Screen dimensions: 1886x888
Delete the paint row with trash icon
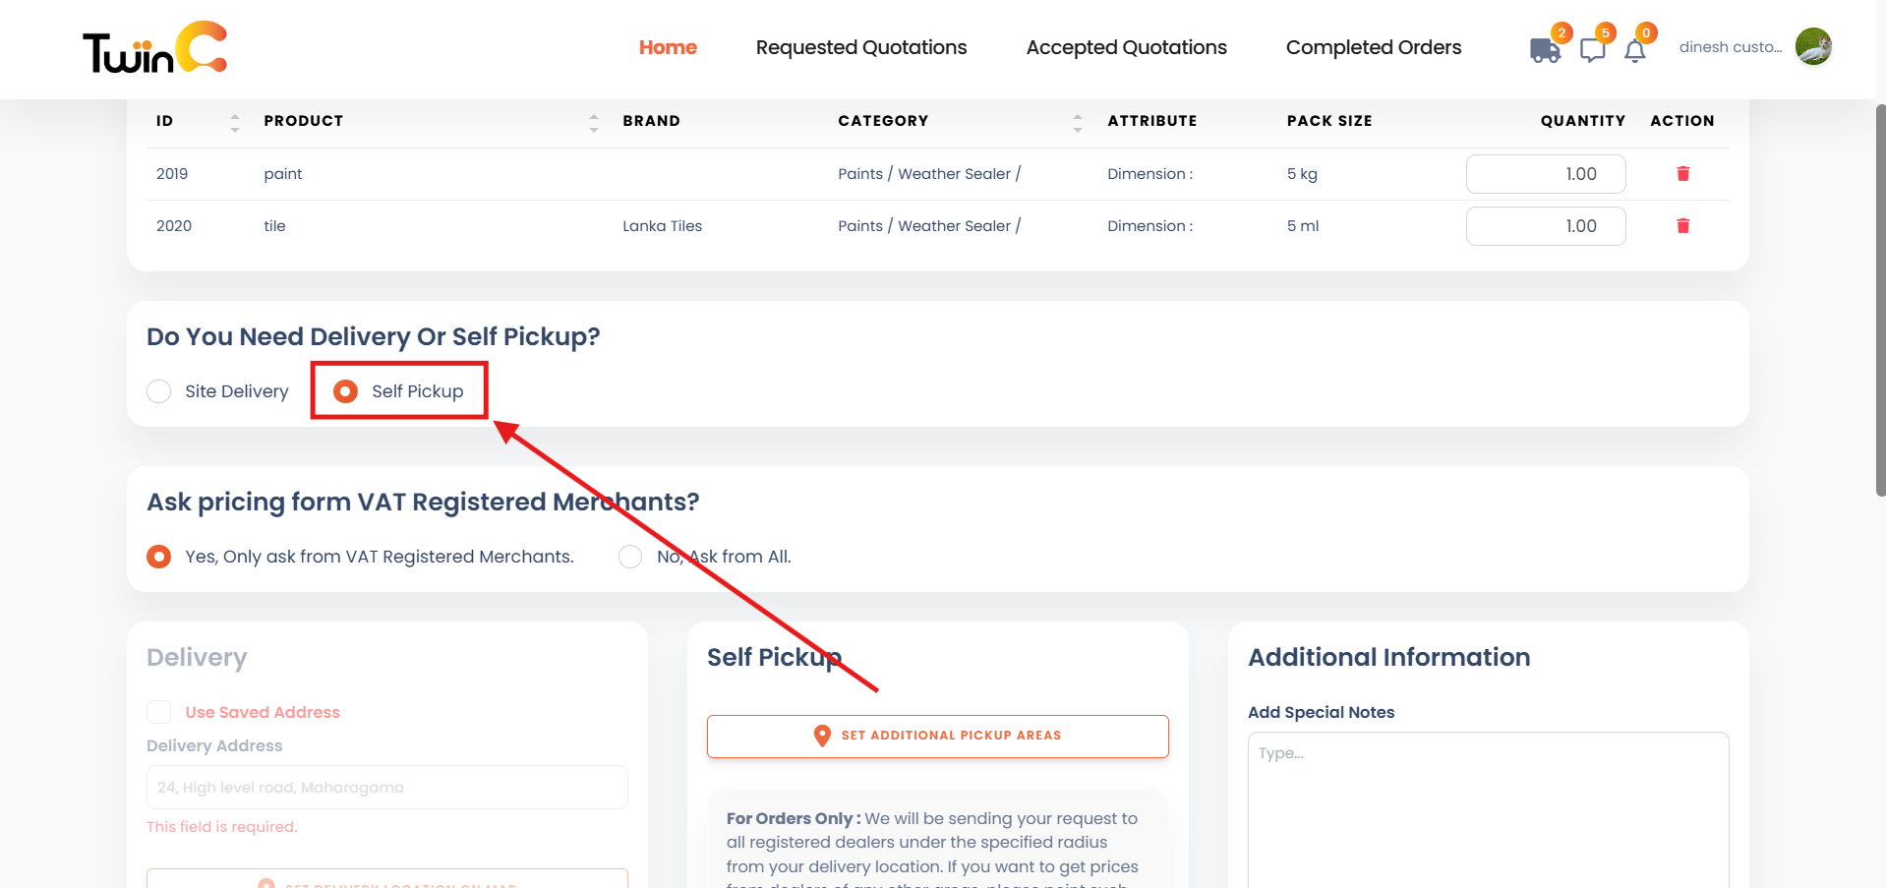point(1682,174)
